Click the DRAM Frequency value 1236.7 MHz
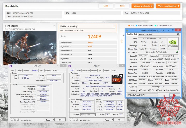 (43, 86)
